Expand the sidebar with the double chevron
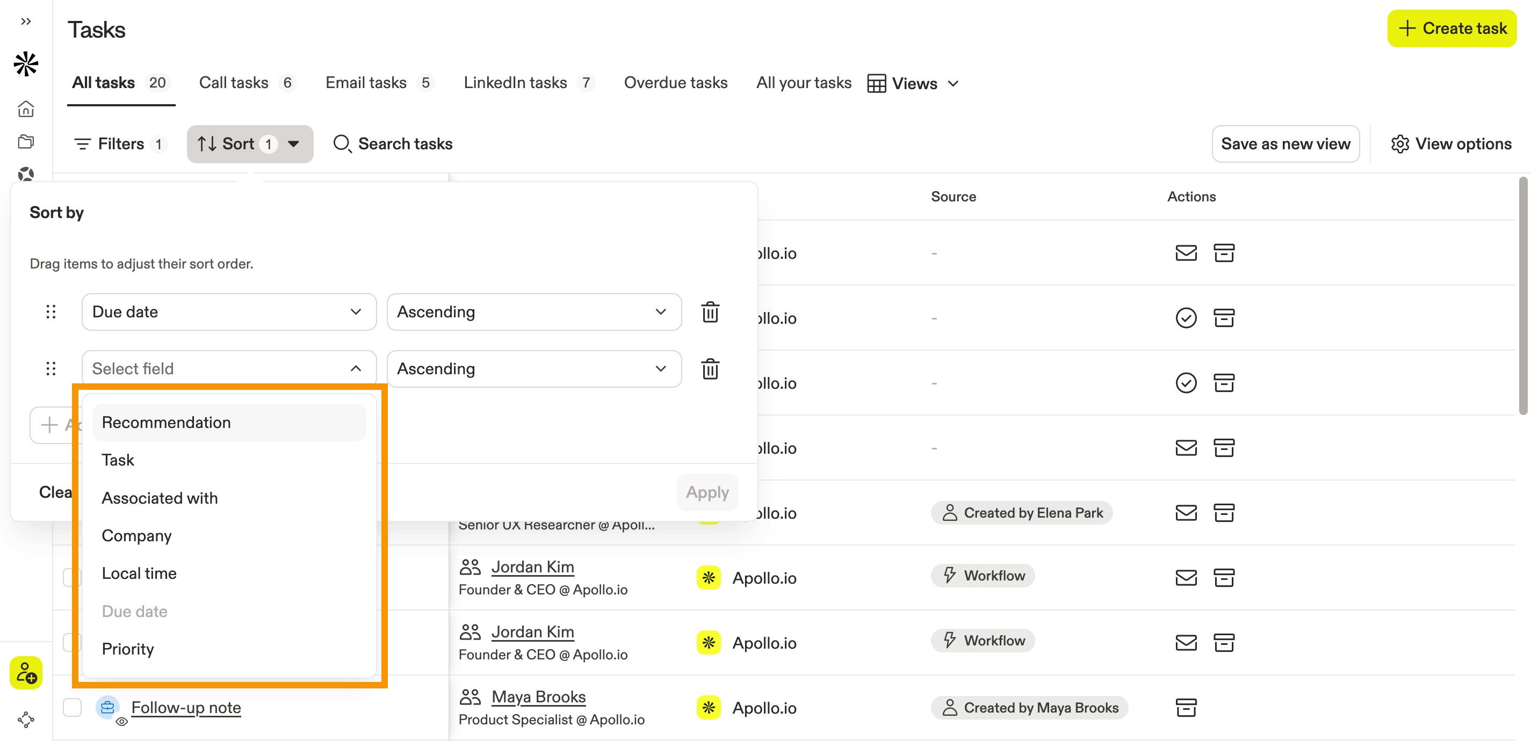The image size is (1531, 741). tap(26, 21)
